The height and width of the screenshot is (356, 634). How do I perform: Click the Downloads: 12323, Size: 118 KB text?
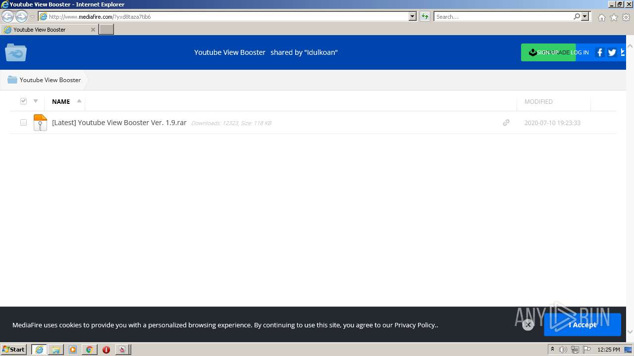tap(231, 123)
